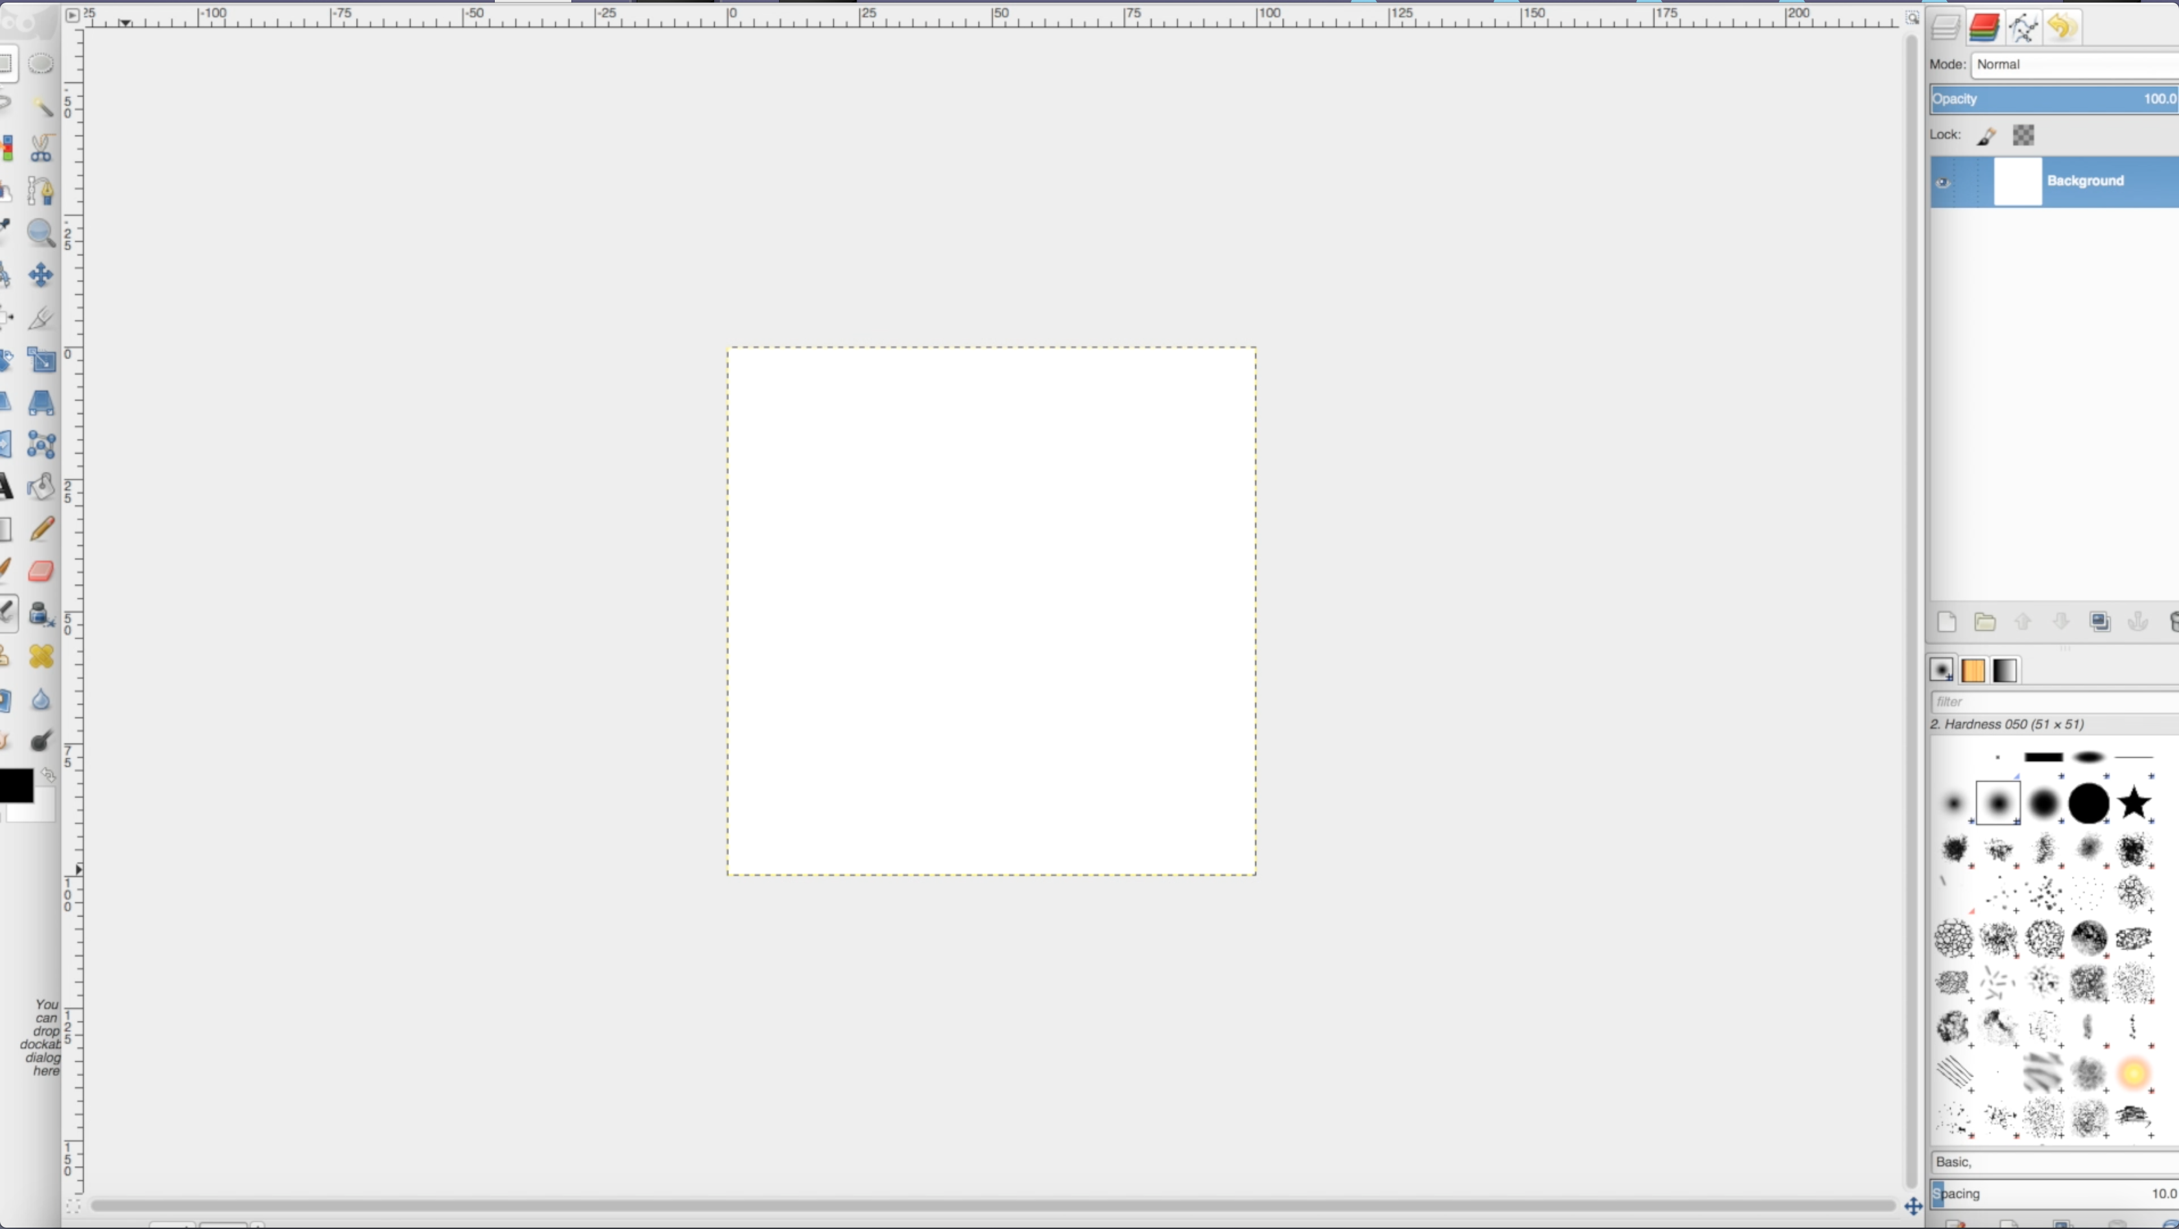Select the Move tool
This screenshot has width=2179, height=1229.
pos(41,275)
